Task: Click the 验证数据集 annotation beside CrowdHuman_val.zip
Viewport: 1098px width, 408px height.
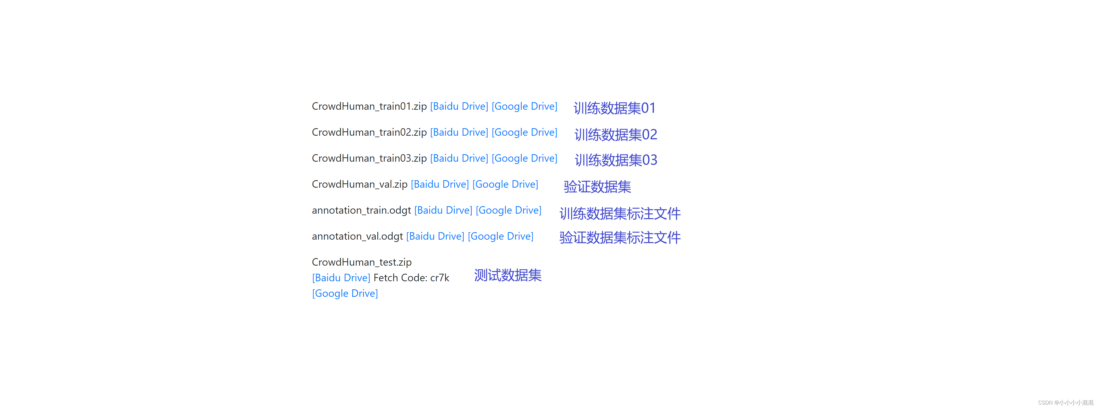Action: [597, 187]
